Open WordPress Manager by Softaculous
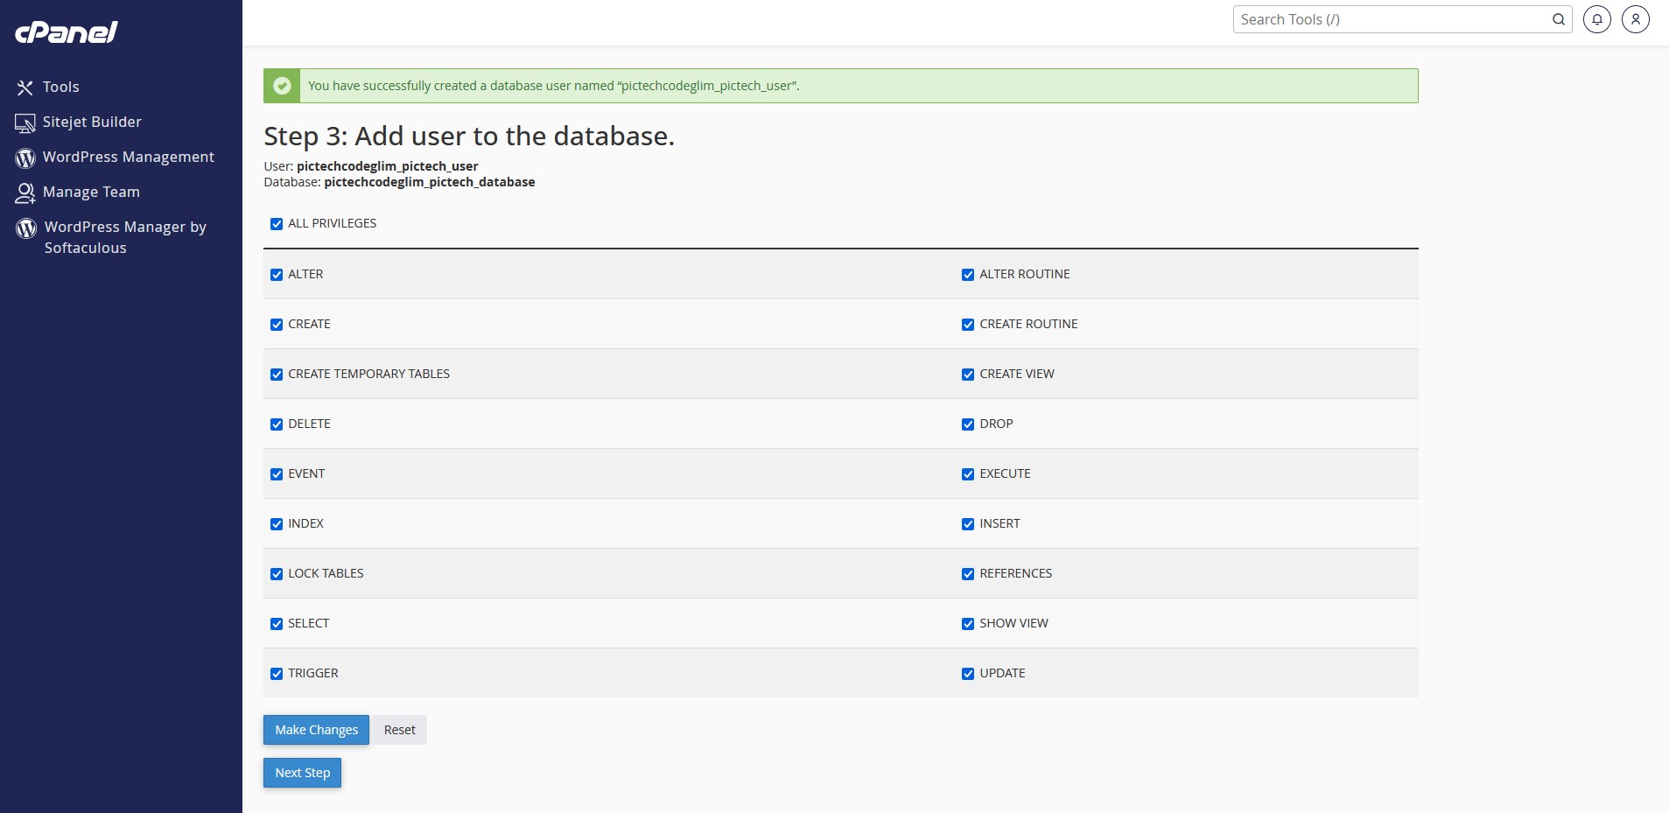 125,237
